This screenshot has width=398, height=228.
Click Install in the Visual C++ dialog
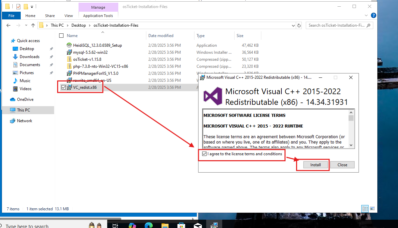coord(315,165)
